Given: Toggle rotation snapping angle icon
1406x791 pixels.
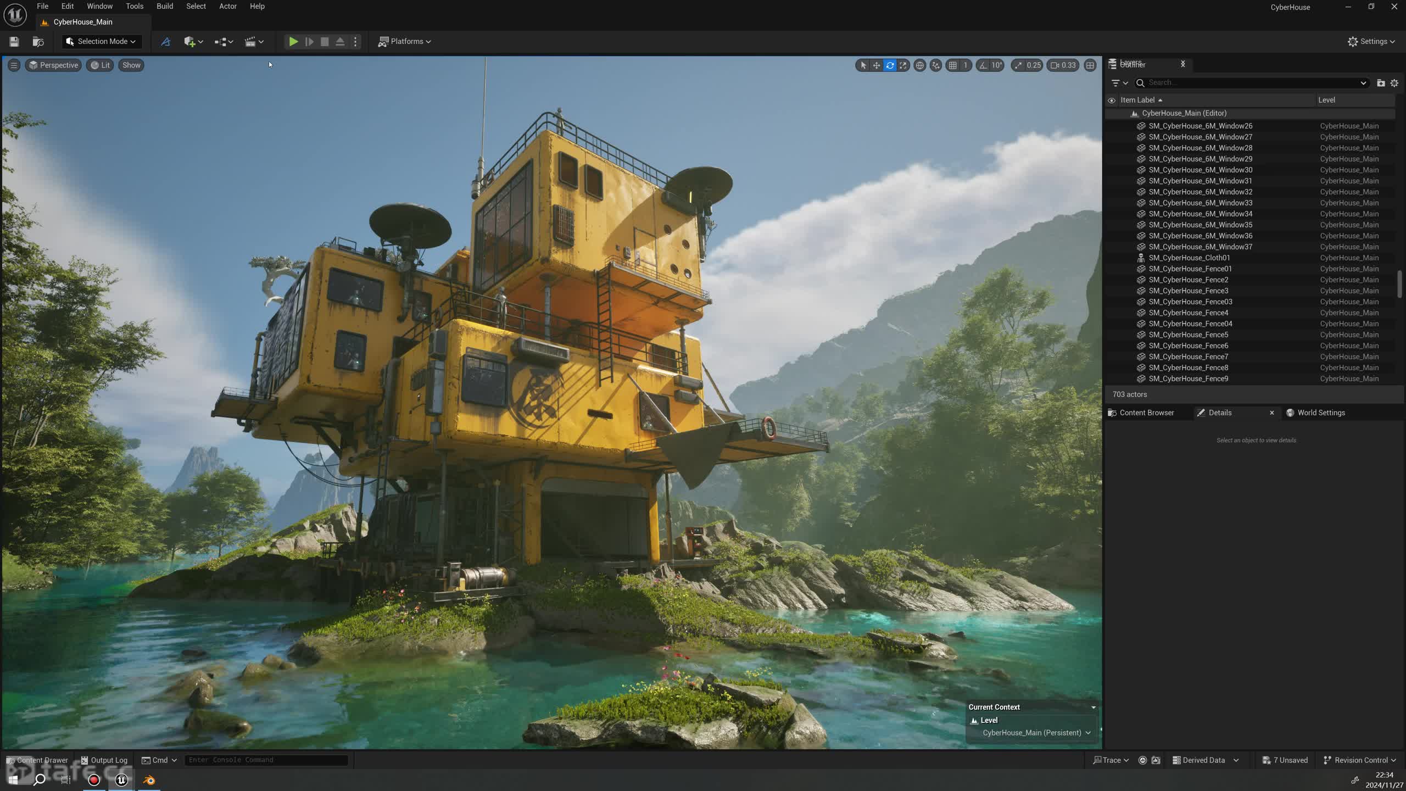Looking at the screenshot, I should pyautogui.click(x=983, y=65).
